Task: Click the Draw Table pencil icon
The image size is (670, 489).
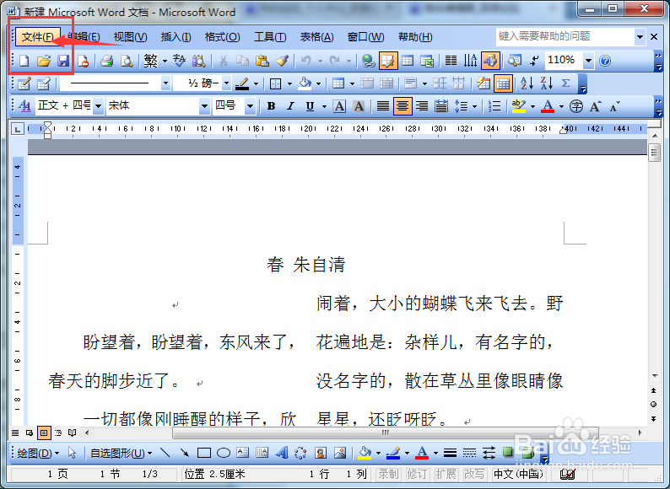Action: (x=24, y=83)
